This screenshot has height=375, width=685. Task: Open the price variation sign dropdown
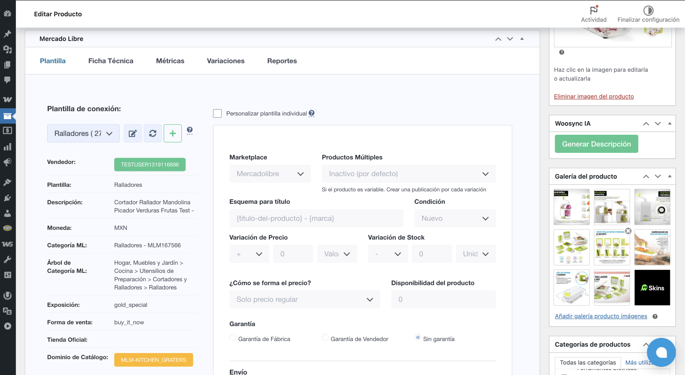click(249, 254)
